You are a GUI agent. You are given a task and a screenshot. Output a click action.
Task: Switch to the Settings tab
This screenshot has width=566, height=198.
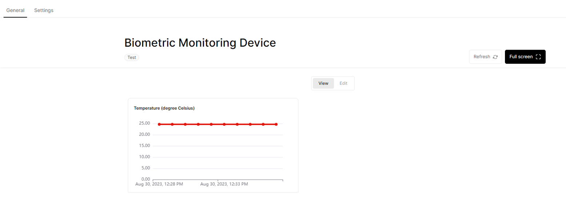point(44,10)
